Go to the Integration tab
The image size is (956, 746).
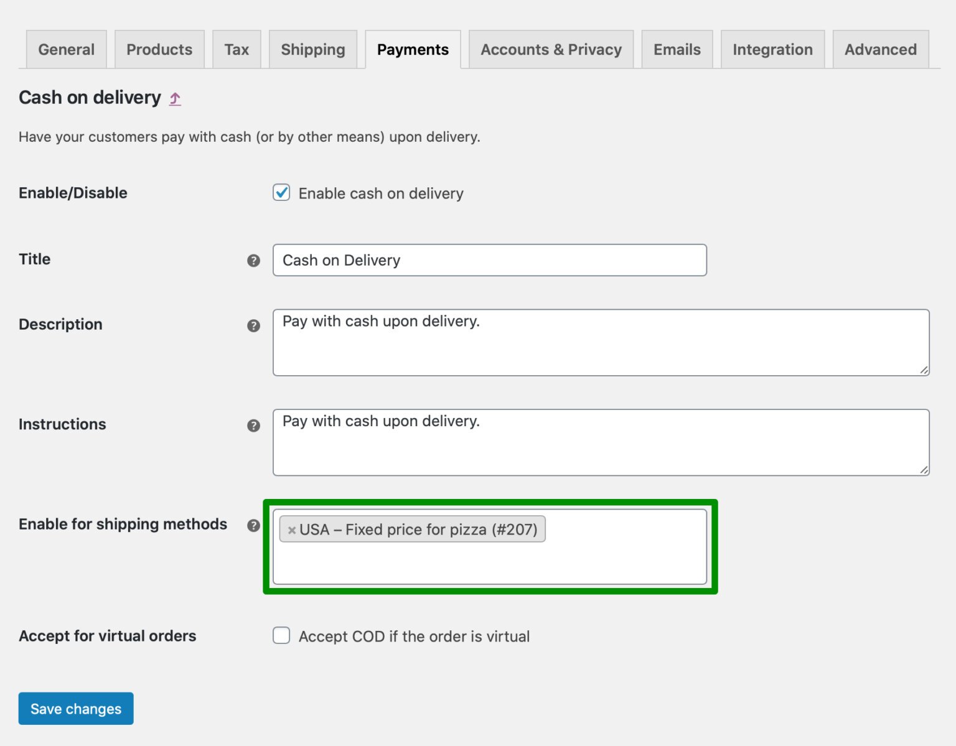pos(772,49)
